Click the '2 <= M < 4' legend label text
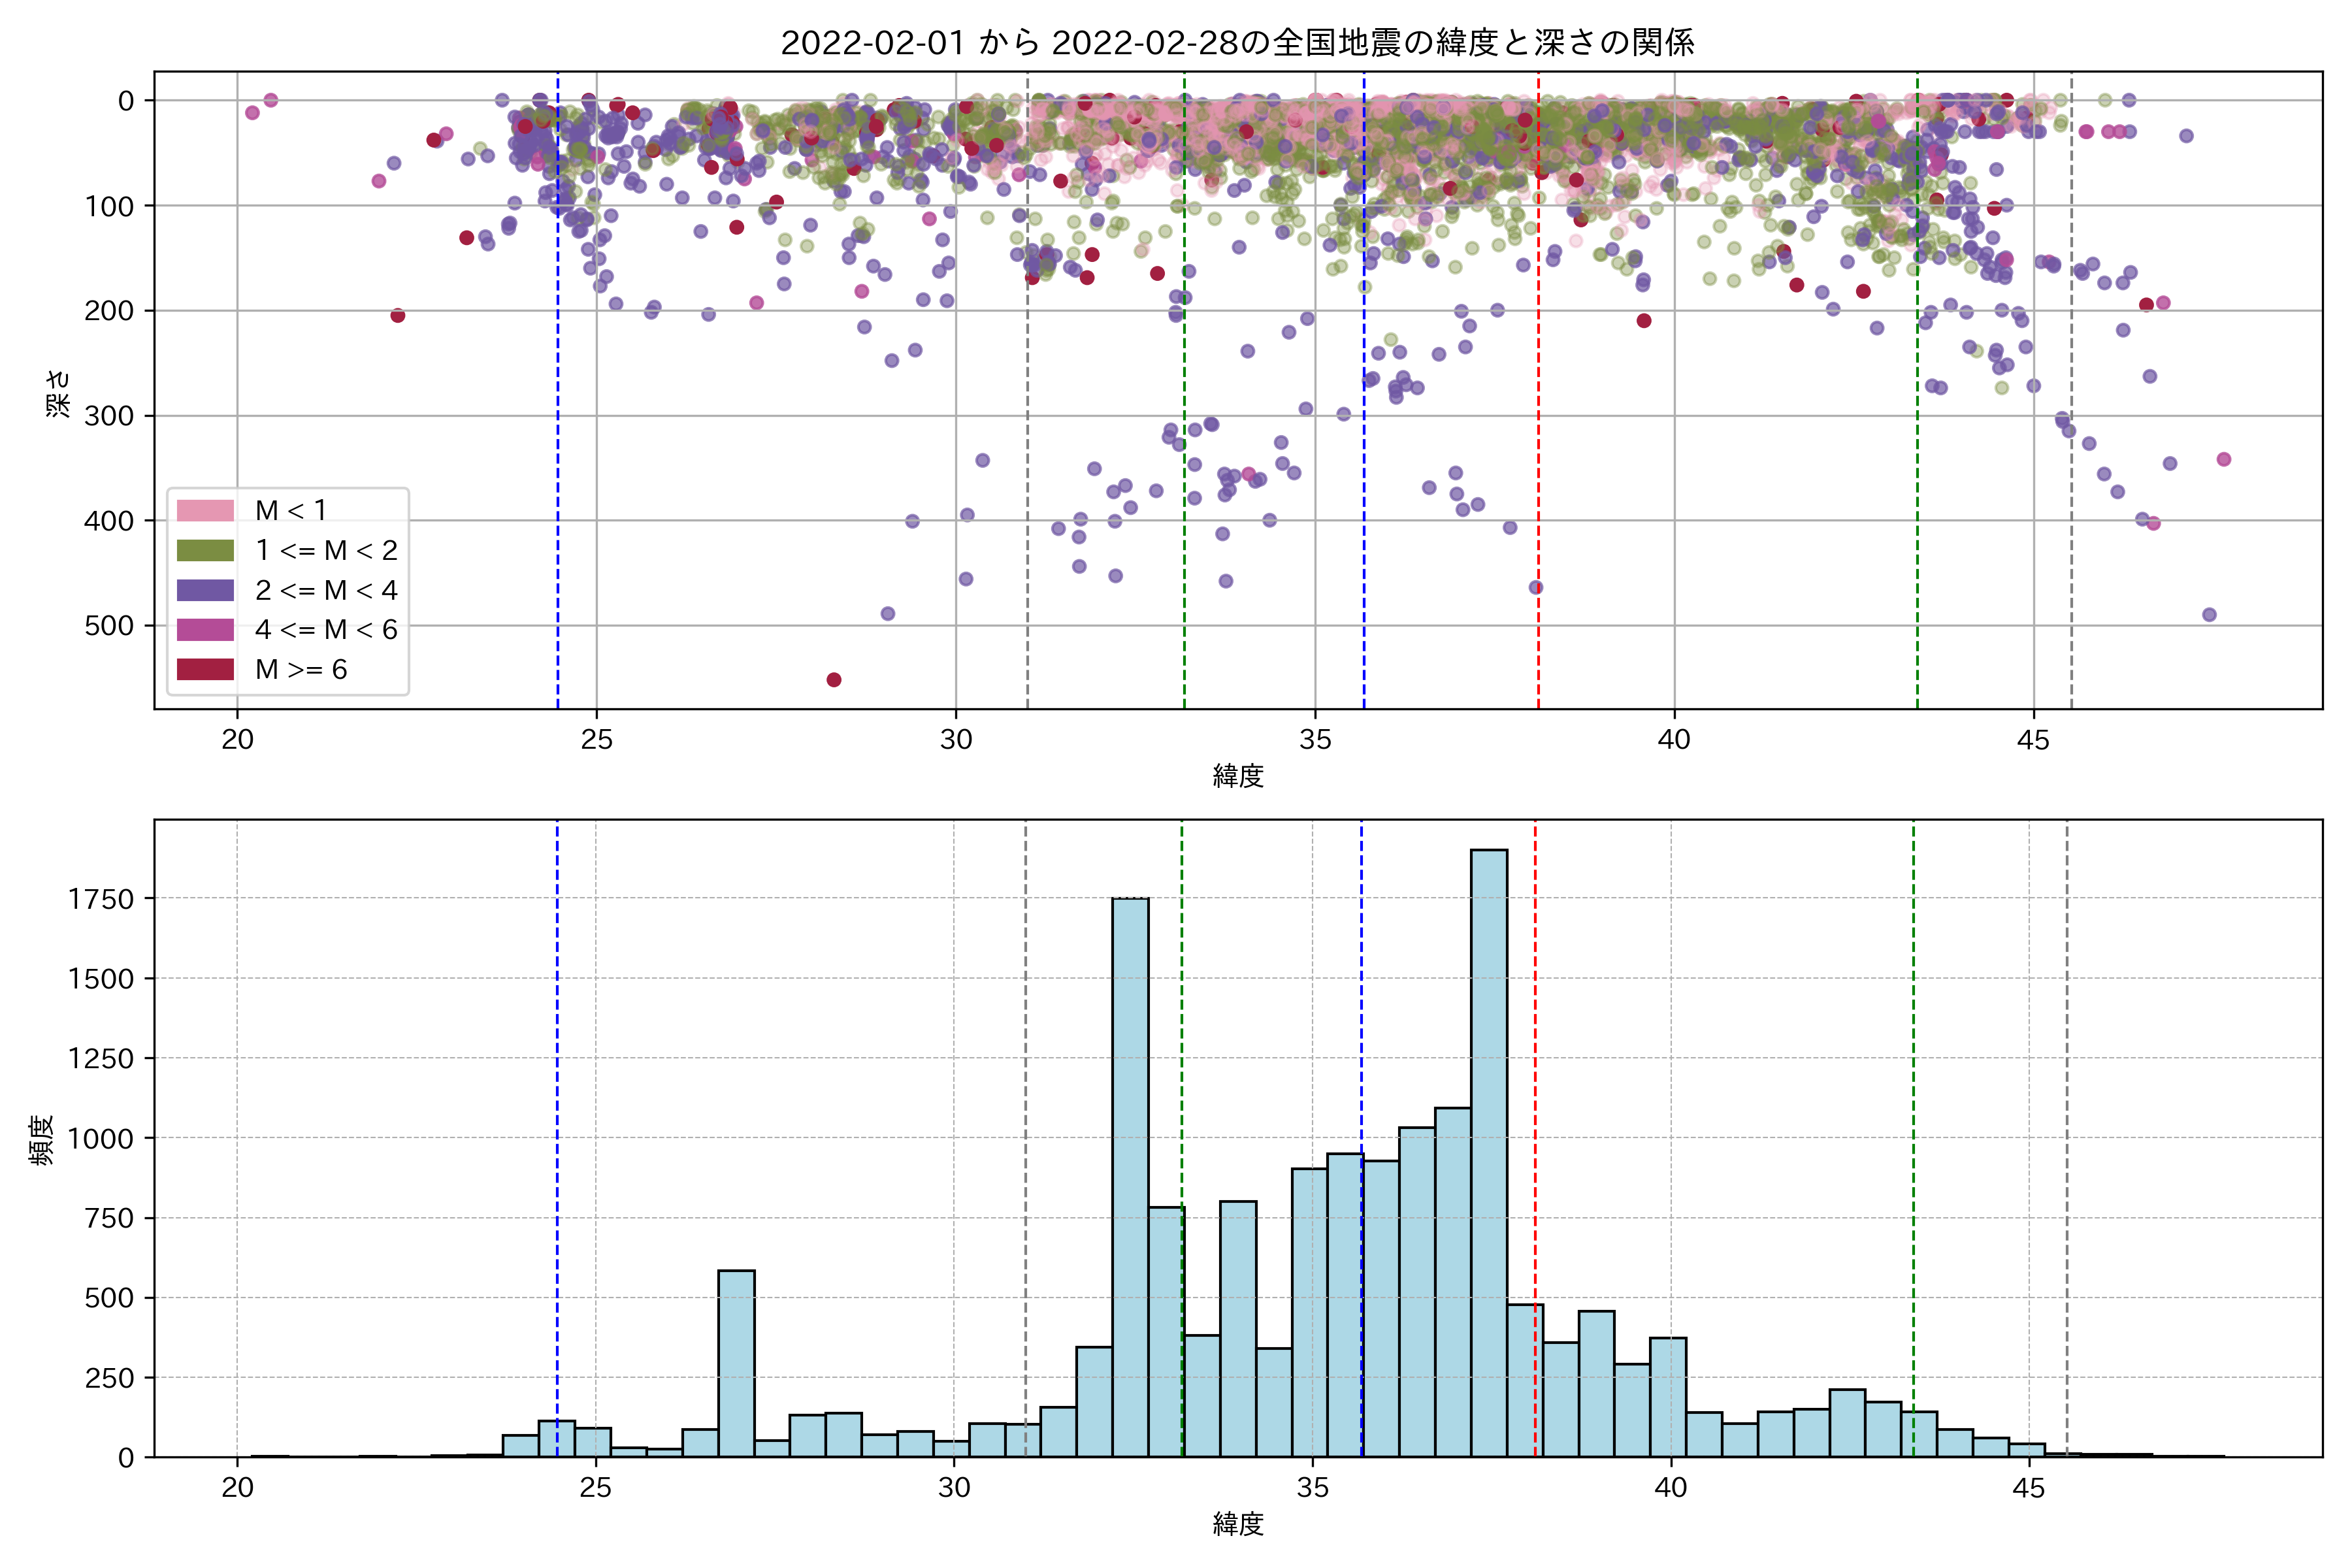The height and width of the screenshot is (1568, 2352). click(x=326, y=590)
